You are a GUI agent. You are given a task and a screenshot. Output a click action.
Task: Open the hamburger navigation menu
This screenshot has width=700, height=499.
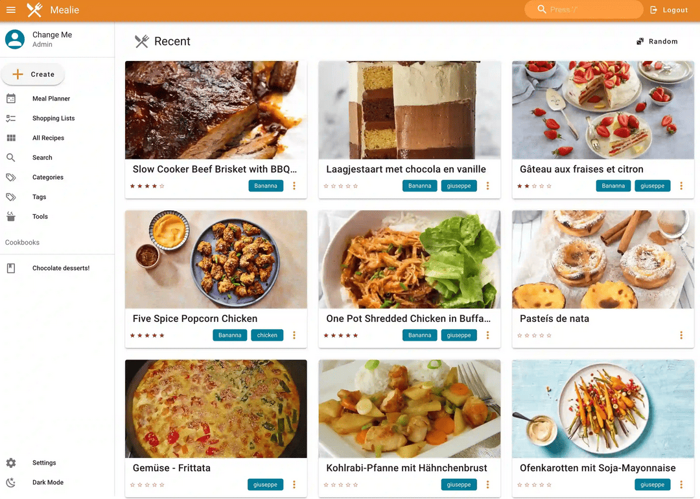11,10
